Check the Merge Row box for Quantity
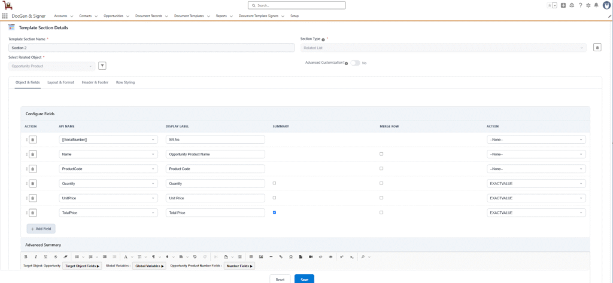This screenshot has height=283, width=613. (x=381, y=183)
